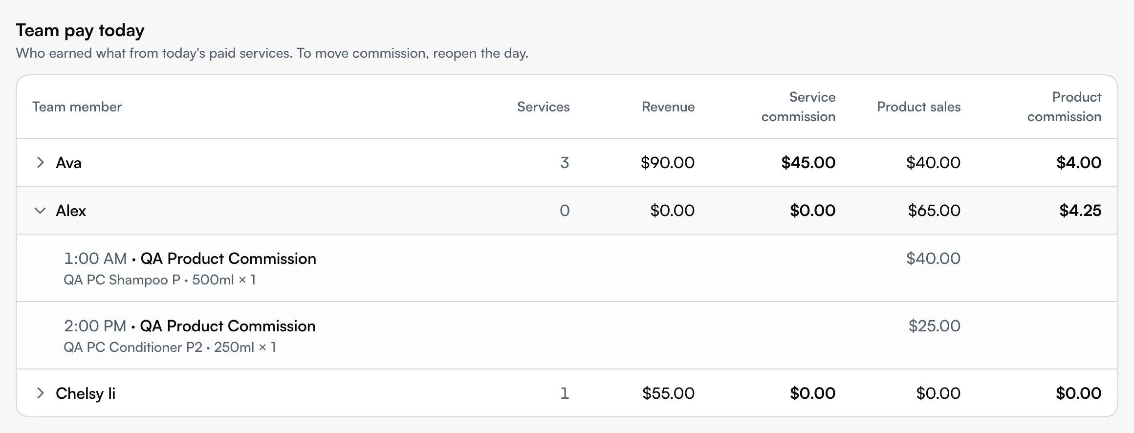
Task: Click Ava's product sales $40.00
Action: 934,163
